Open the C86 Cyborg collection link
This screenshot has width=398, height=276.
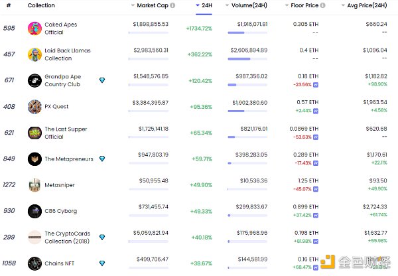pyautogui.click(x=60, y=211)
